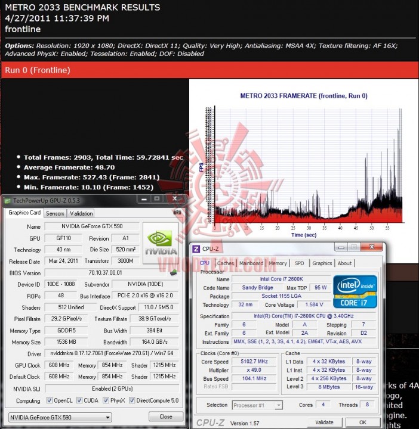Click the Texture Fillrate value 38.9 GTexel/s

point(154,319)
